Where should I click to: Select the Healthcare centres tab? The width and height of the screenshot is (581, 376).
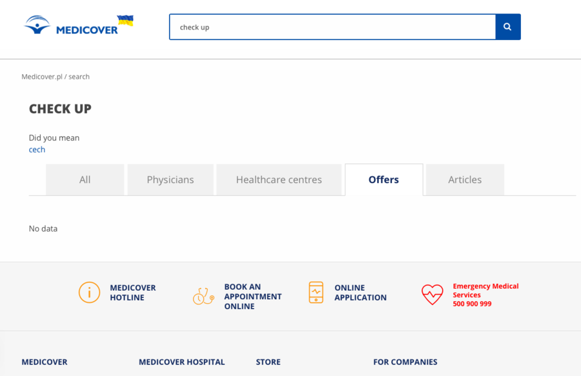click(x=279, y=180)
